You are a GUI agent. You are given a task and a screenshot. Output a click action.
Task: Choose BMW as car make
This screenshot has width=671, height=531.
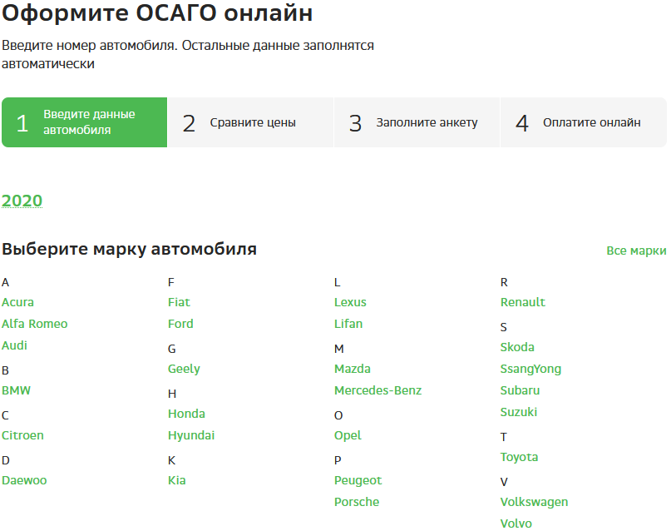pos(17,390)
